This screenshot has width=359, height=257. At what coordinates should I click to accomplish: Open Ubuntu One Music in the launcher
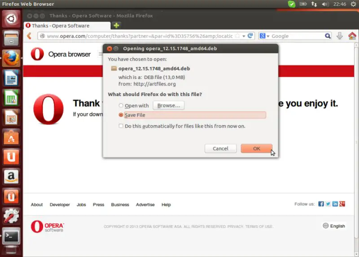point(11,196)
